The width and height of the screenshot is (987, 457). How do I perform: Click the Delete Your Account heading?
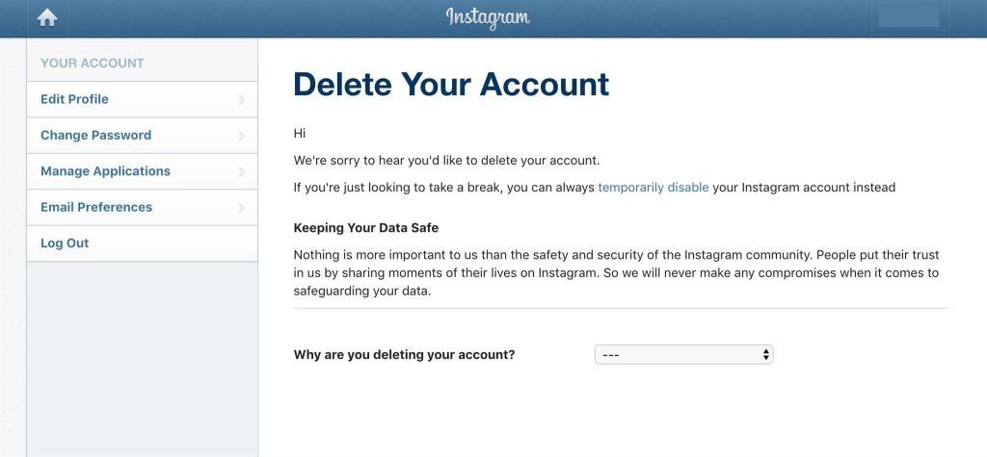coord(451,85)
